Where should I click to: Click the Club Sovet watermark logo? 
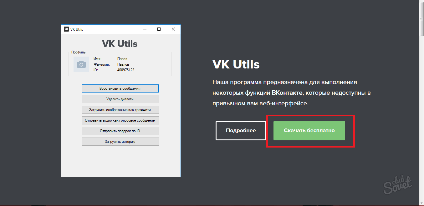pyautogui.click(x=398, y=185)
